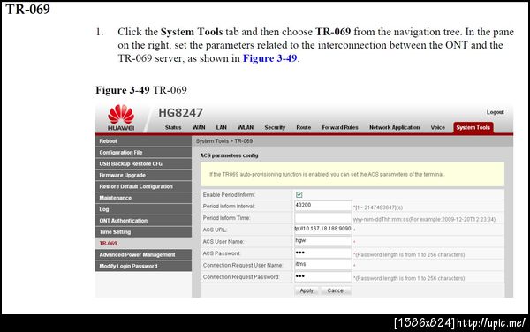Click the Huawei logo
Image resolution: width=530 pixels, height=332 pixels.
[x=121, y=117]
